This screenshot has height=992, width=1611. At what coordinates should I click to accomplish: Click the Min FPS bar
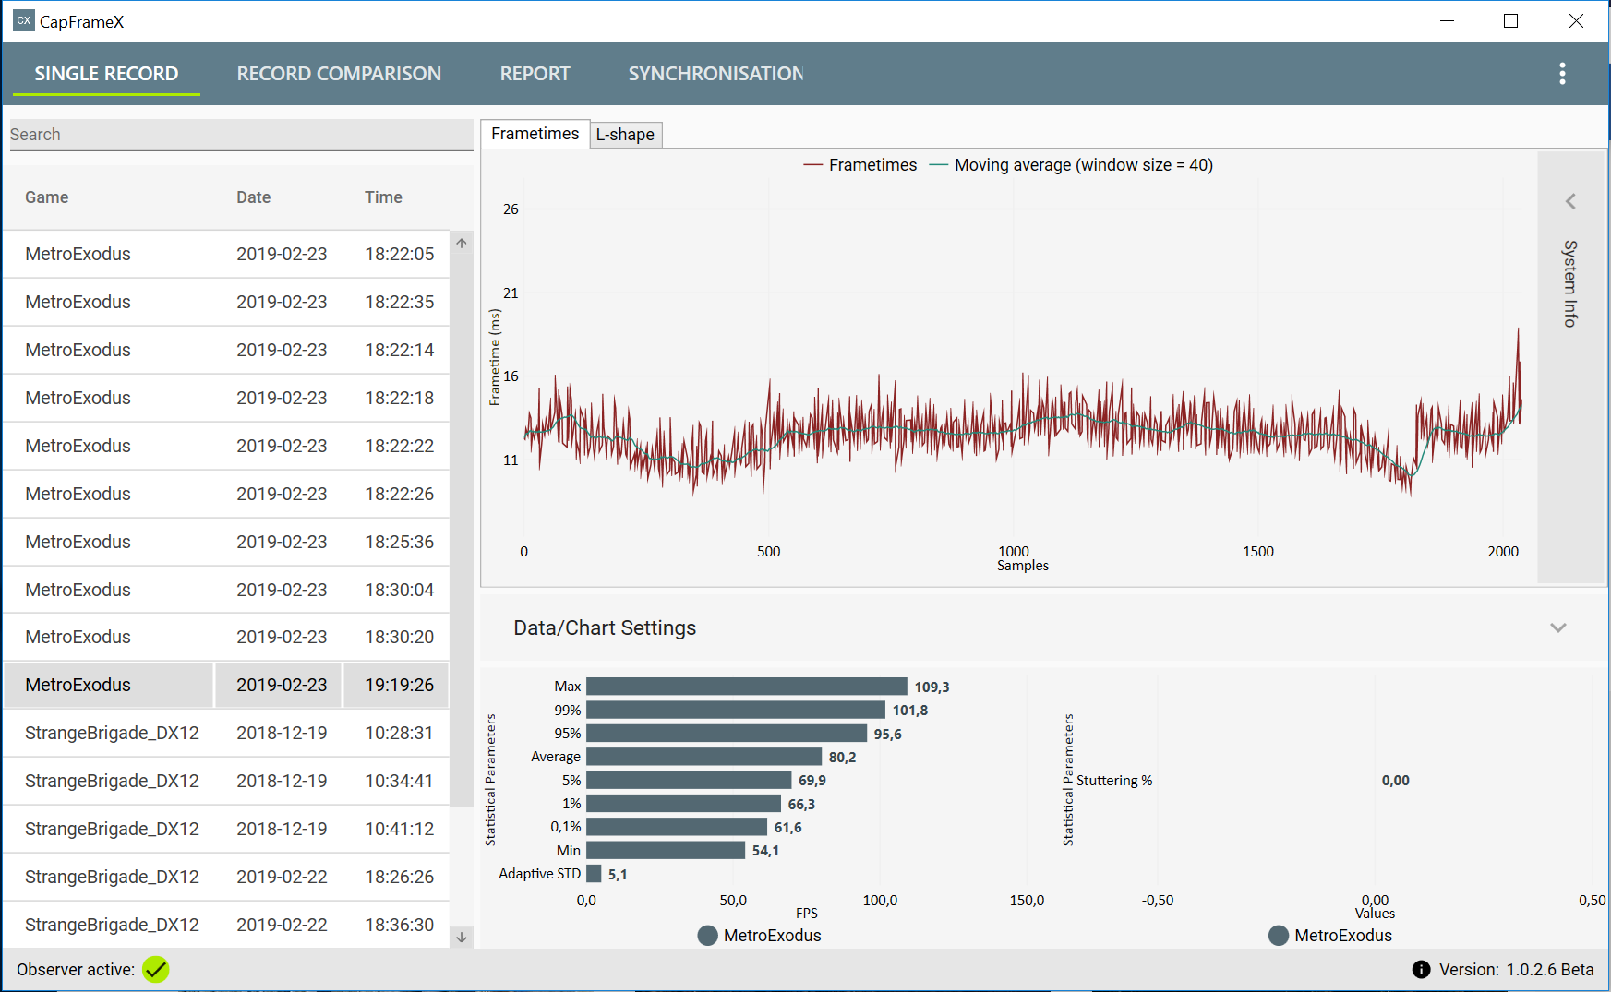[x=666, y=850]
